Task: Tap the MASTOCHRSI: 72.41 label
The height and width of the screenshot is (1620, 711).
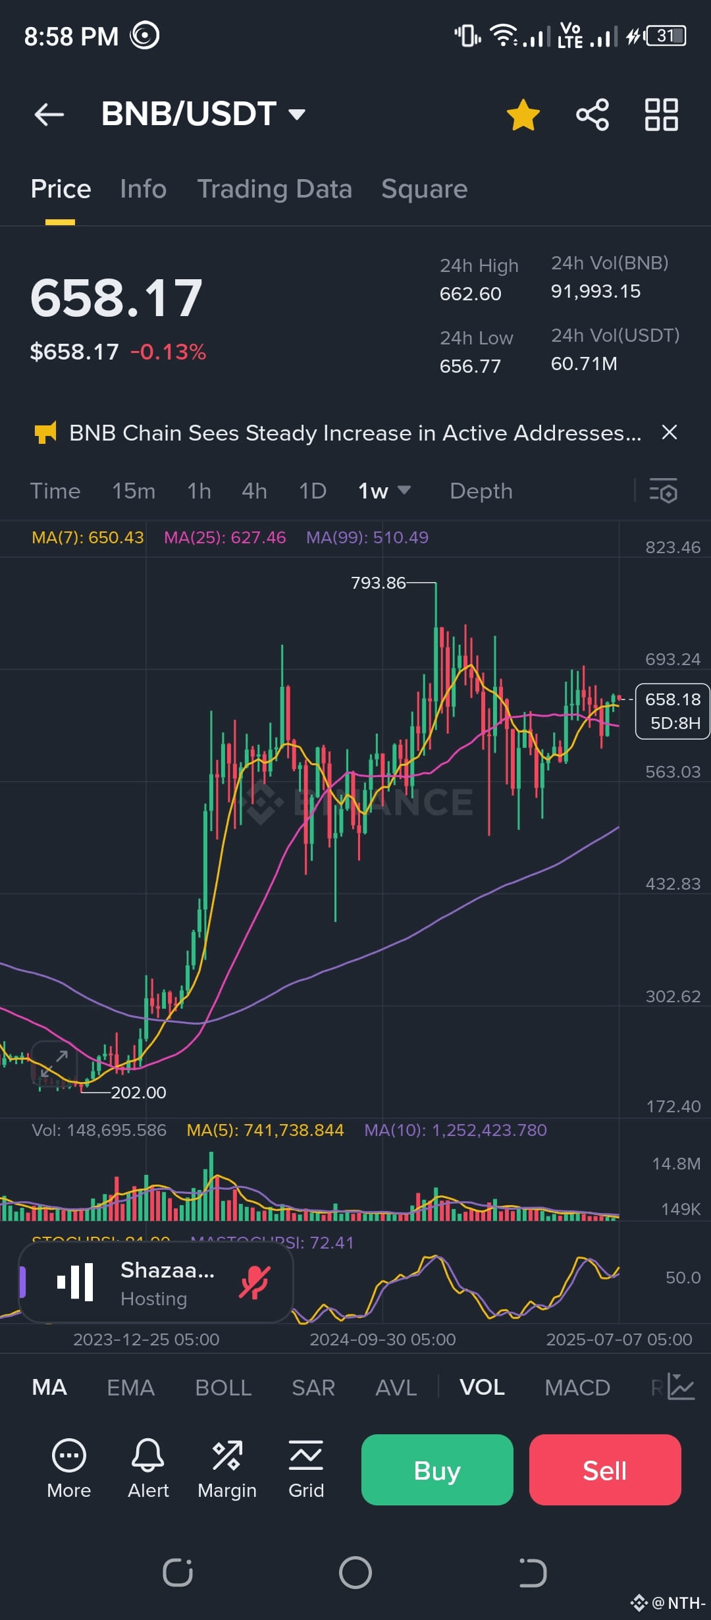Action: click(272, 1243)
